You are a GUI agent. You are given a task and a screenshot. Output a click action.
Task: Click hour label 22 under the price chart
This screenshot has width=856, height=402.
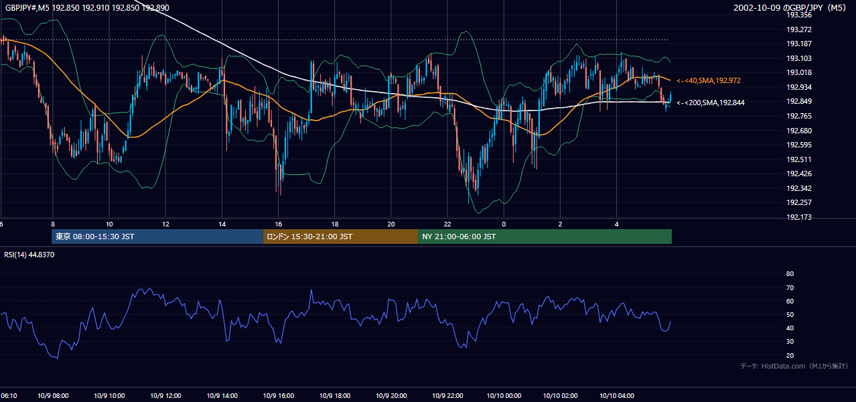(447, 224)
